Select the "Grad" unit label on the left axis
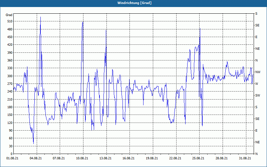267x167 pixels. point(9,15)
